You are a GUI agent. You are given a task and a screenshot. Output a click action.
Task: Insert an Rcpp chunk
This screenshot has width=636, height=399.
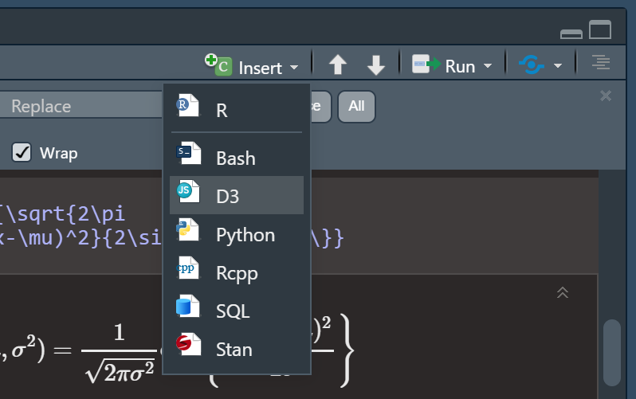click(237, 272)
